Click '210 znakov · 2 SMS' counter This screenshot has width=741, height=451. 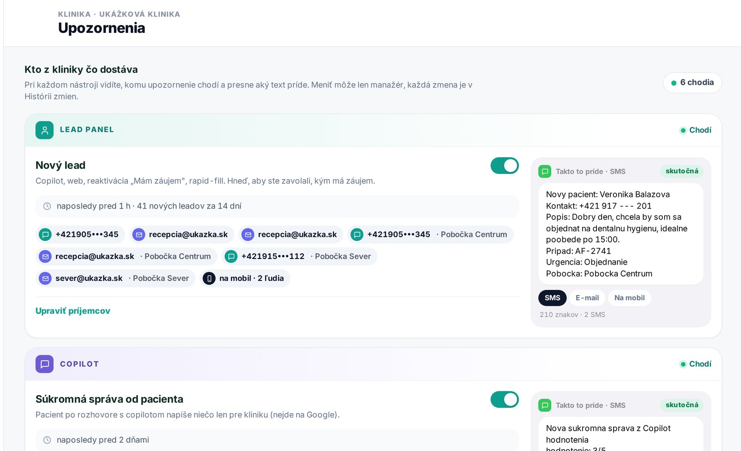572,315
